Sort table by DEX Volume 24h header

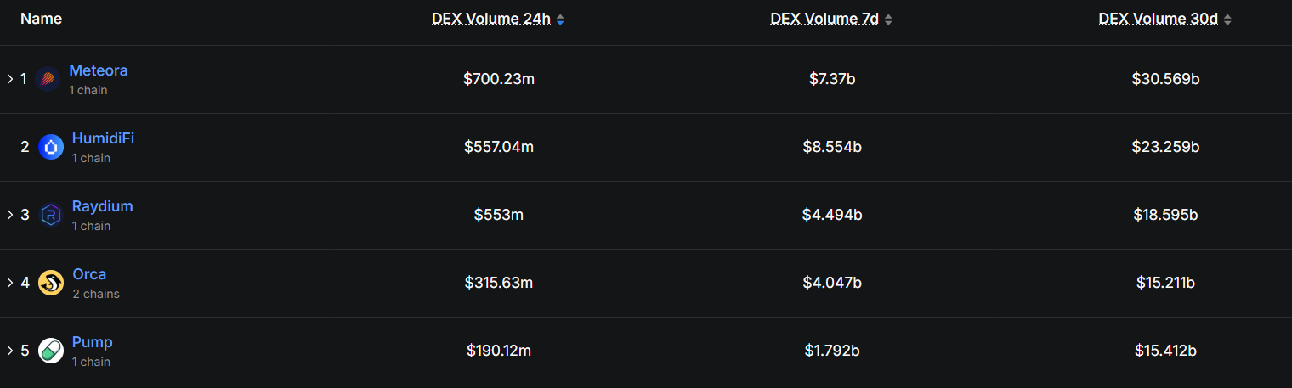tap(492, 19)
